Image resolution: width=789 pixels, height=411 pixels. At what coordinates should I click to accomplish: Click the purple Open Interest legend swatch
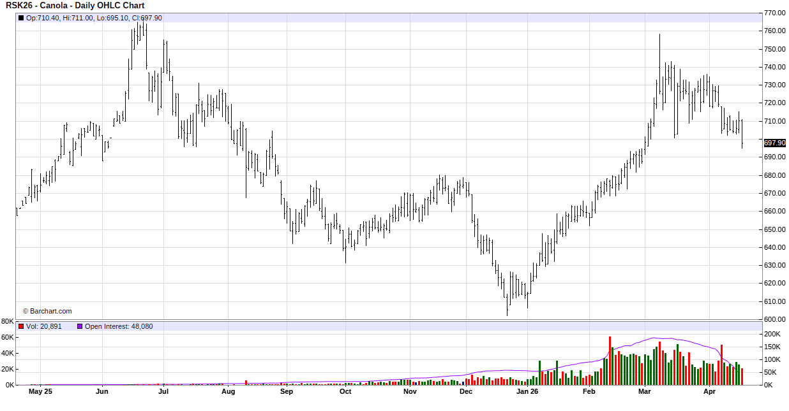[x=80, y=326]
